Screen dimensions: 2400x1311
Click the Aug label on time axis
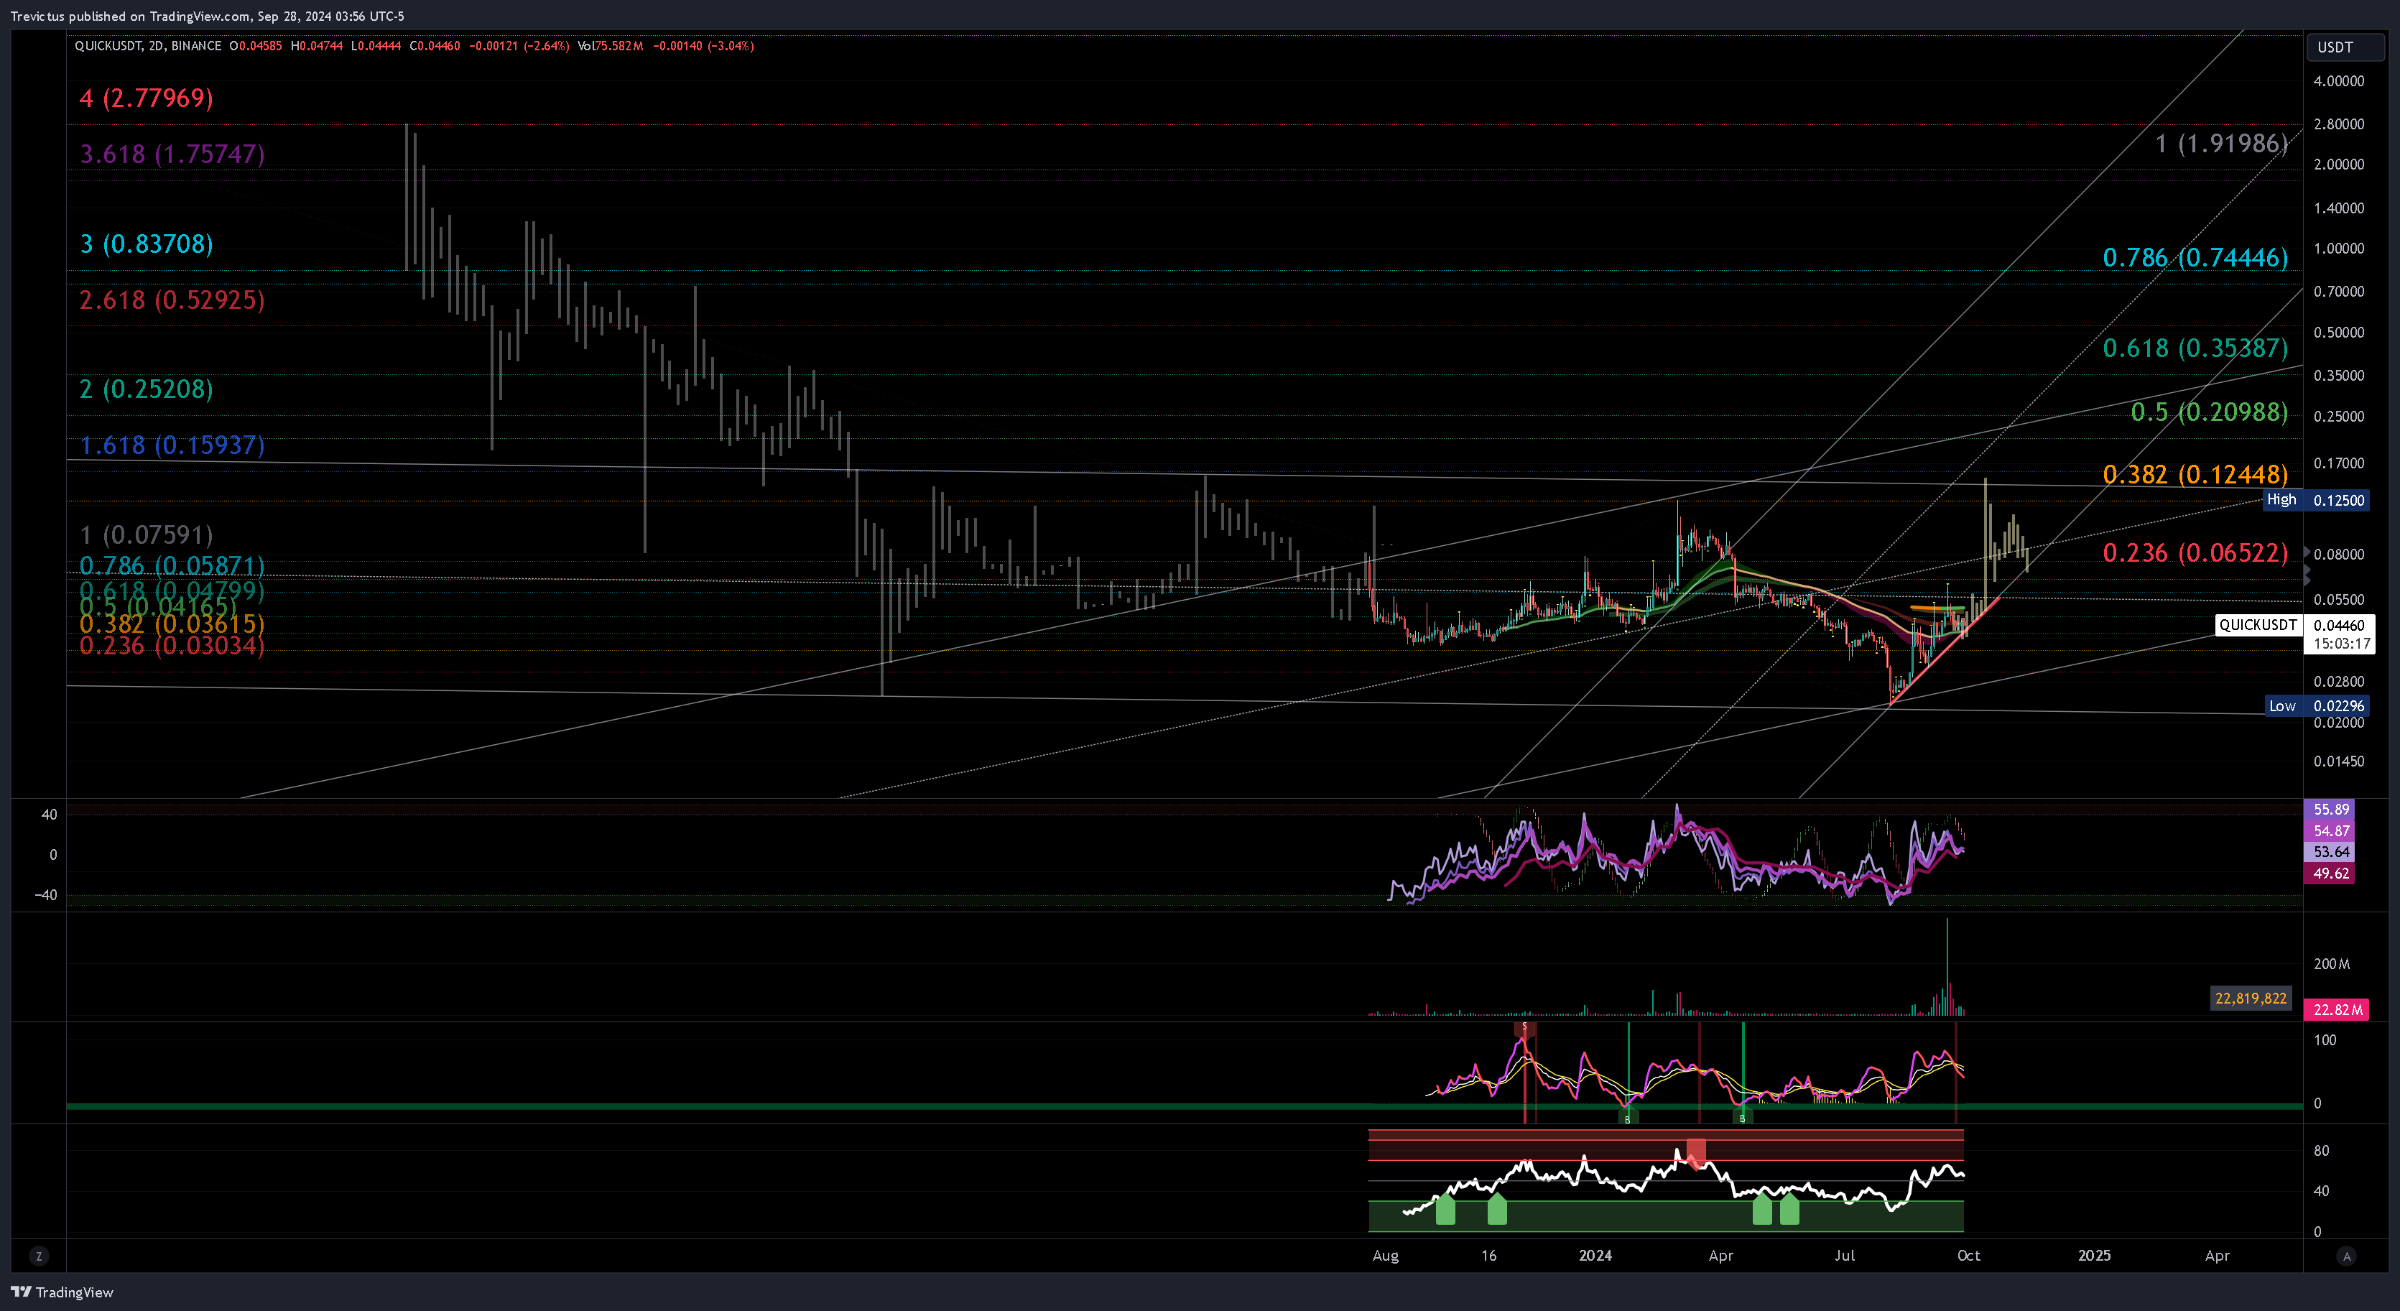coord(1386,1256)
